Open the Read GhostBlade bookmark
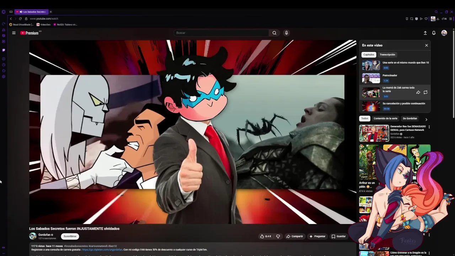The image size is (455, 256). click(x=21, y=25)
